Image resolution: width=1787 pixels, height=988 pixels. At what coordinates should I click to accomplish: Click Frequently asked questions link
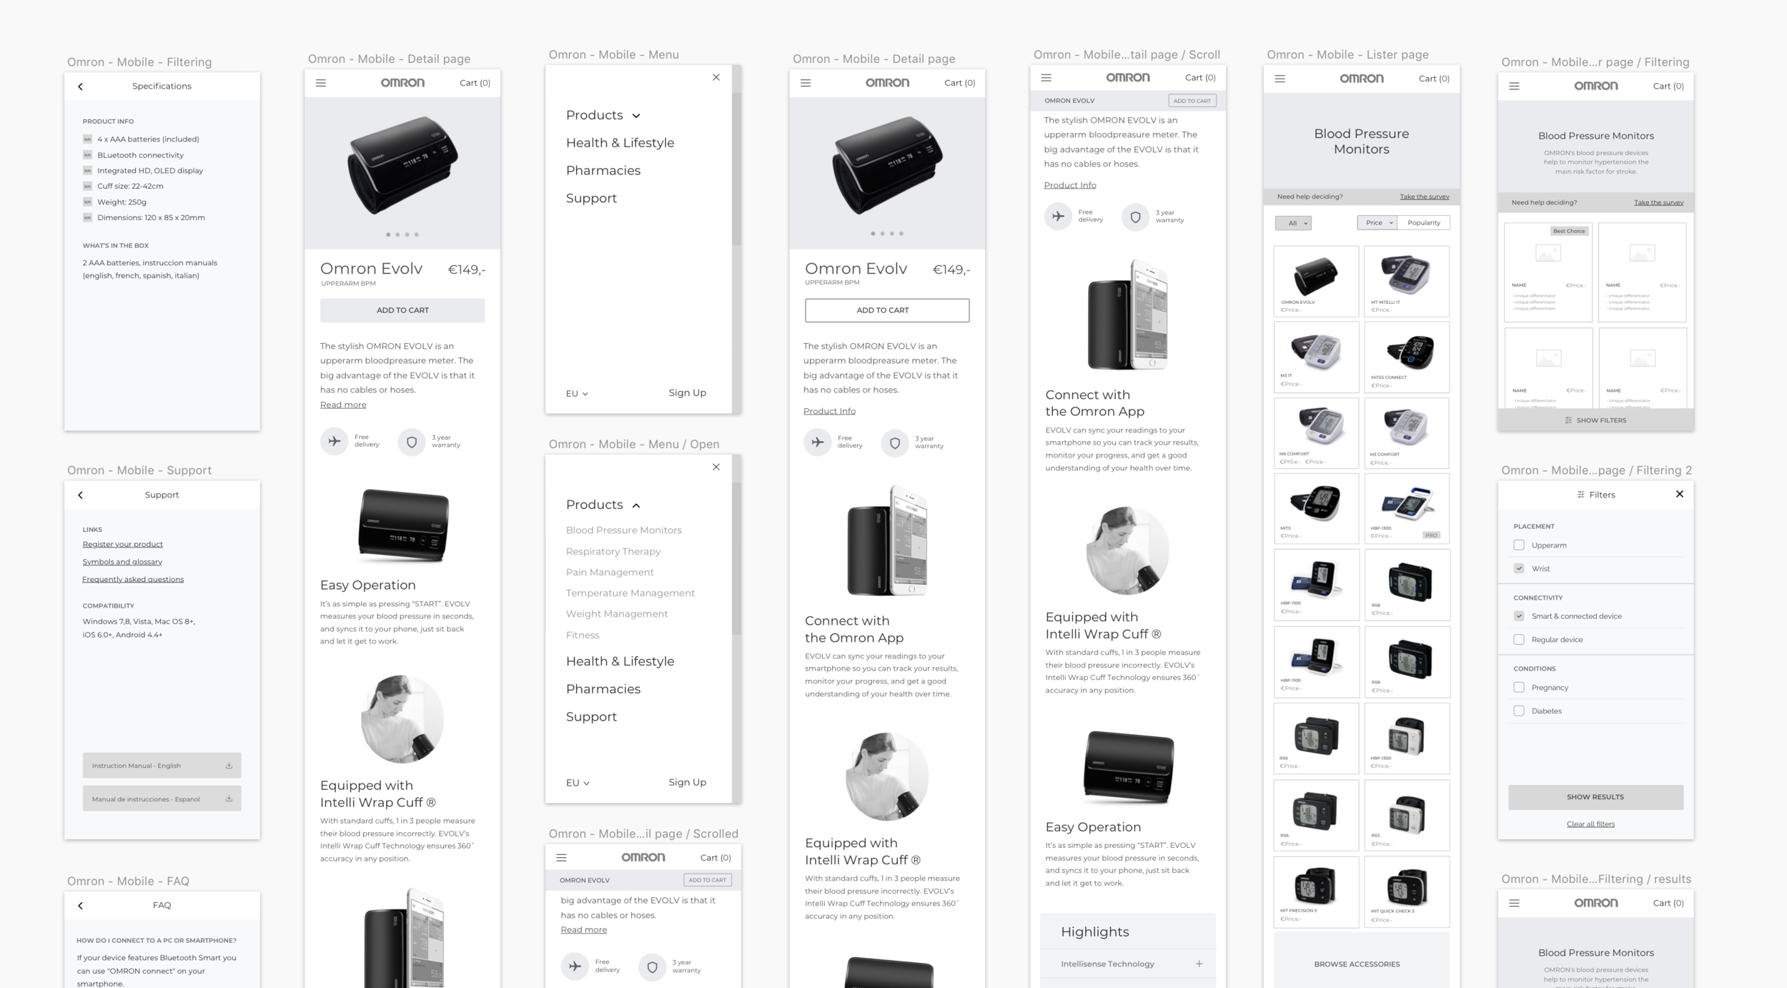click(133, 579)
